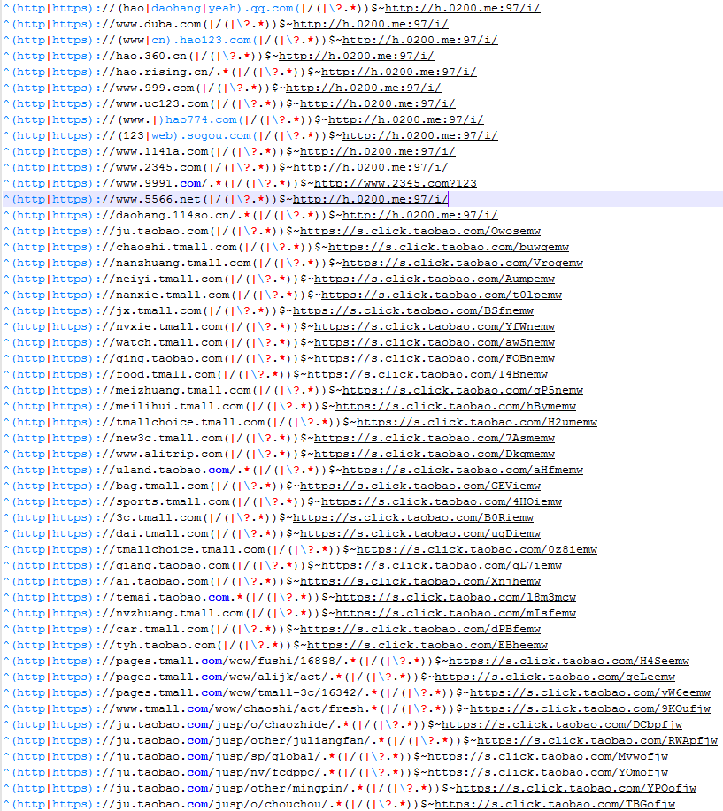Viewport: 723px width, 811px height.
Task: Click the 'temai.taobao.com' pattern text
Action: tap(173, 597)
